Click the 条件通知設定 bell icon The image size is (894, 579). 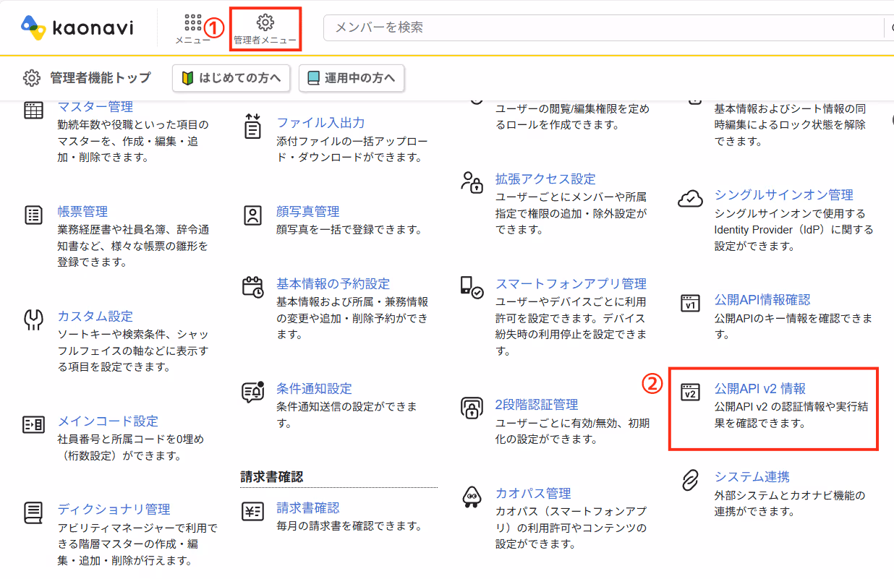252,392
